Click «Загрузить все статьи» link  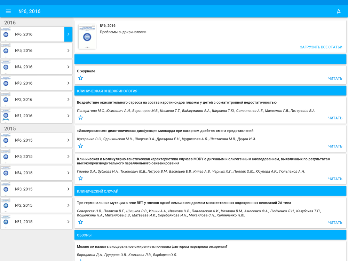point(321,47)
